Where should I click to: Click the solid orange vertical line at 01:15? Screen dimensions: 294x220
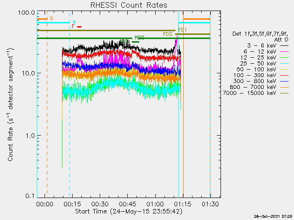(x=183, y=104)
